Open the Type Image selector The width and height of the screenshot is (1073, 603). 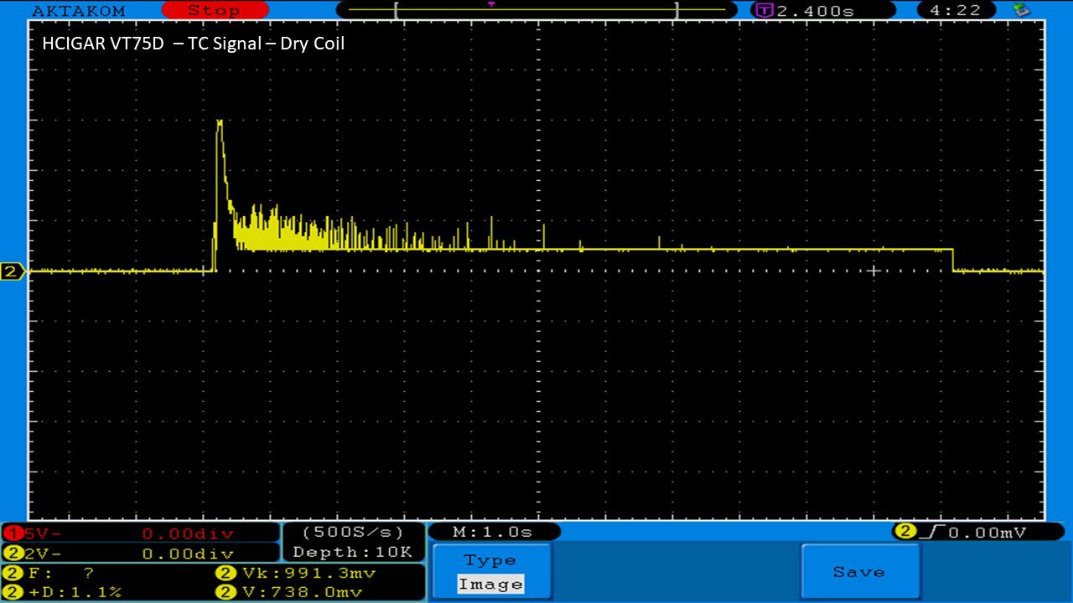pyautogui.click(x=491, y=572)
